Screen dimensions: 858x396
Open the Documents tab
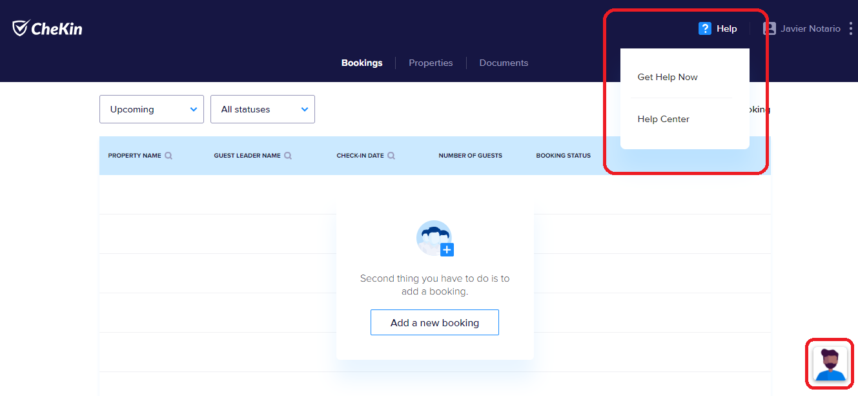[504, 63]
